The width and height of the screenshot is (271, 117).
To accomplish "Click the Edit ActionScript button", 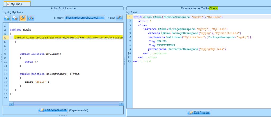I will pyautogui.click(x=53, y=110).
